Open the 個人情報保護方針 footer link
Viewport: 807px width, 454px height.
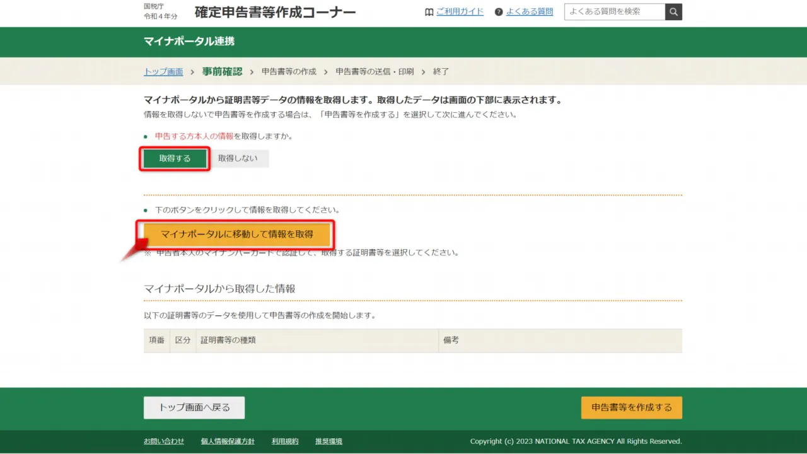click(228, 441)
